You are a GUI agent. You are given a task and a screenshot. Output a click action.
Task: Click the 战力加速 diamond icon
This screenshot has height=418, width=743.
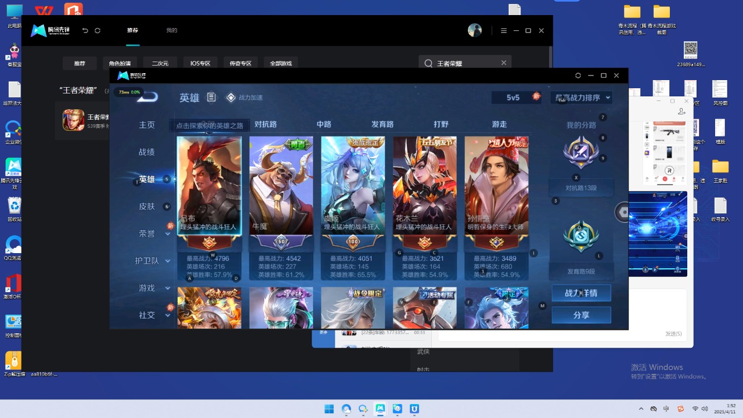pos(231,98)
